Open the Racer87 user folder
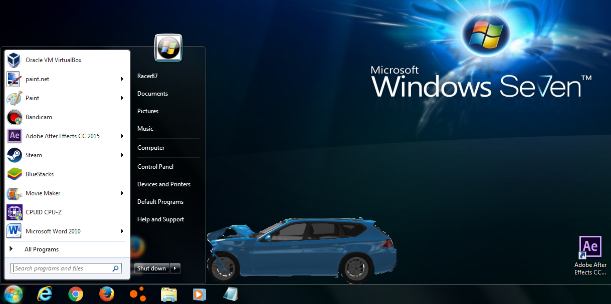611x304 pixels. [147, 76]
